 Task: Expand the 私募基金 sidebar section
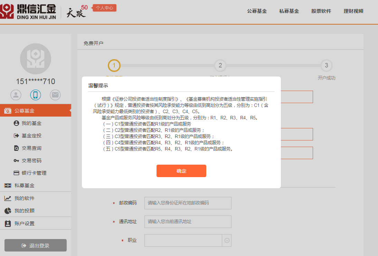tap(24, 185)
